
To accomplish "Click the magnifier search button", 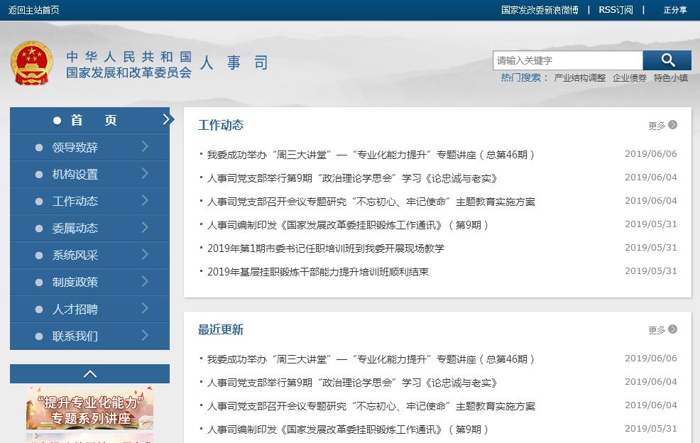I will [667, 60].
